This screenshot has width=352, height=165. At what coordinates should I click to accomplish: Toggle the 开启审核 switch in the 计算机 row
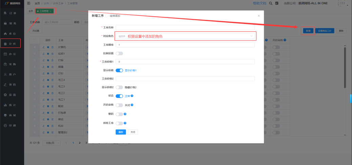[x=276, y=47]
